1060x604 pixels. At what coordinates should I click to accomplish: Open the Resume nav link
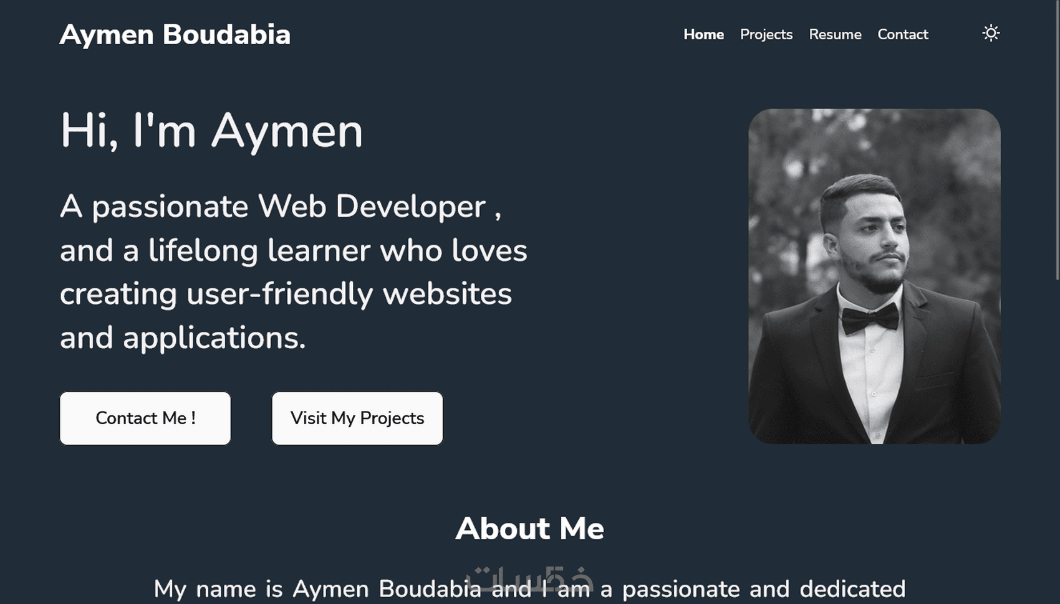click(835, 34)
